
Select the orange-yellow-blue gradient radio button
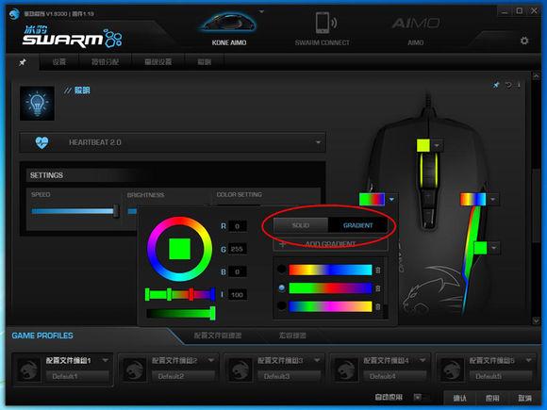282,270
